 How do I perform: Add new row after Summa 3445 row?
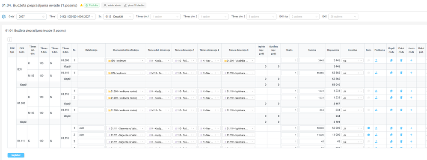[411, 60]
